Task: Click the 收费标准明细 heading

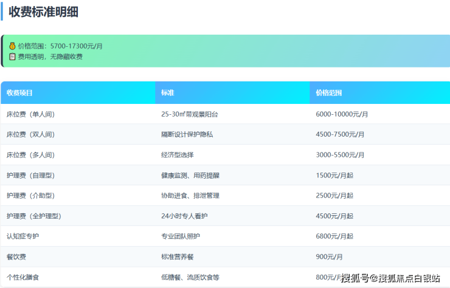Action: point(43,12)
